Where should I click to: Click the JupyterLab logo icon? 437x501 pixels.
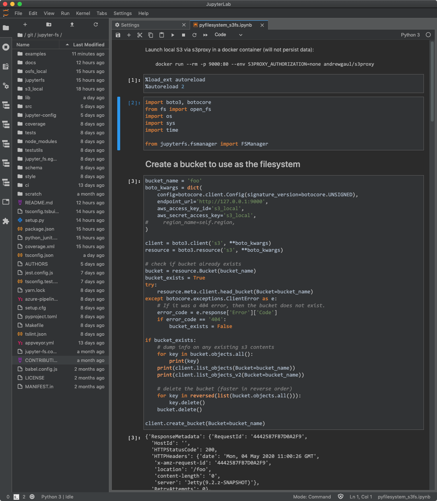pos(6,13)
